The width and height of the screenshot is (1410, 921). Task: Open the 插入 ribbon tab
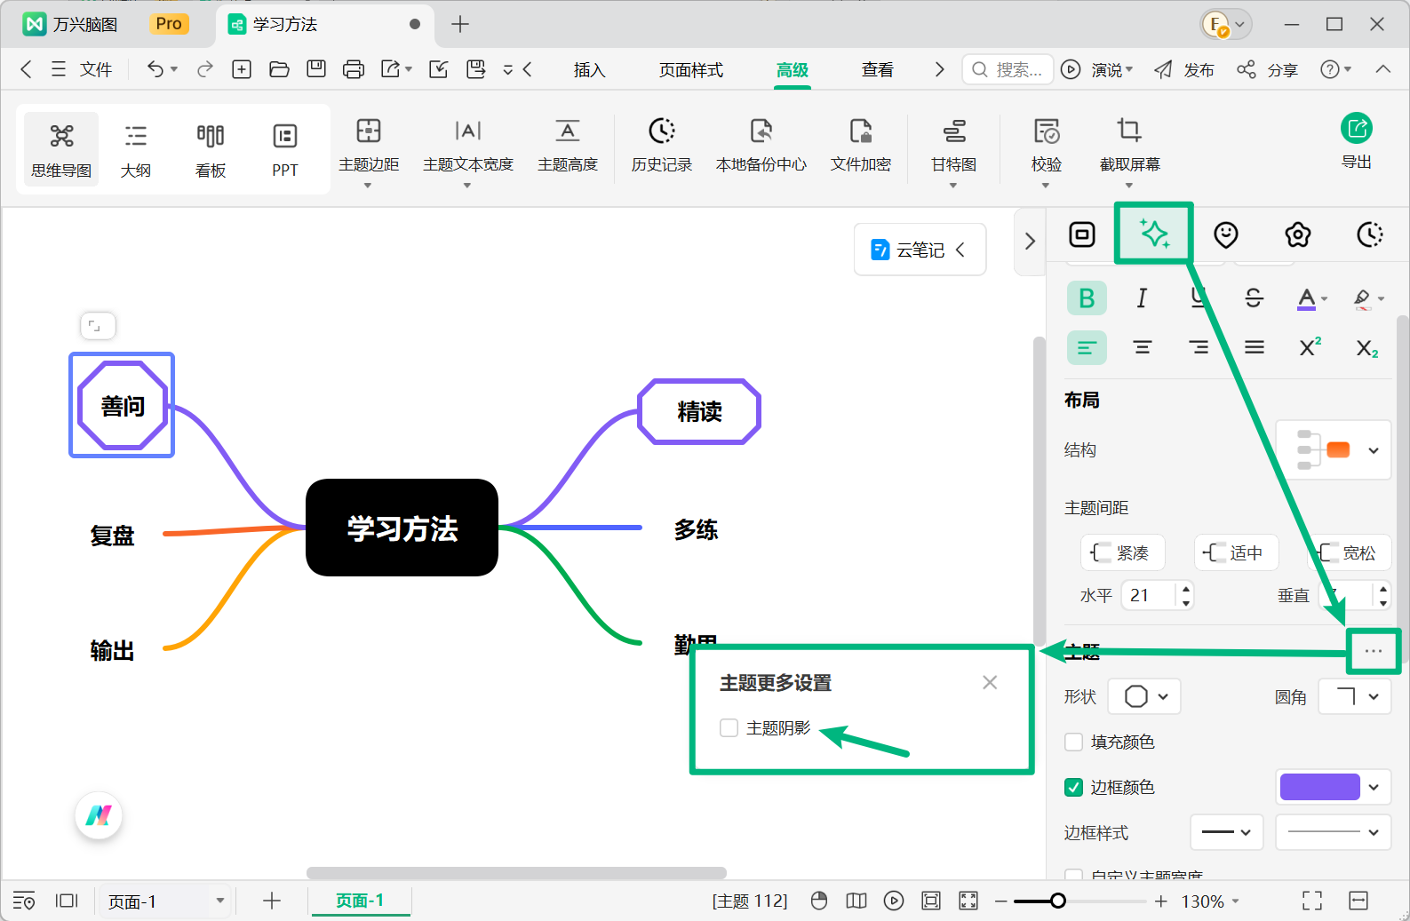click(x=589, y=70)
